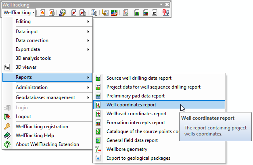
Task: Open the Data input menu item
Action: [47, 32]
